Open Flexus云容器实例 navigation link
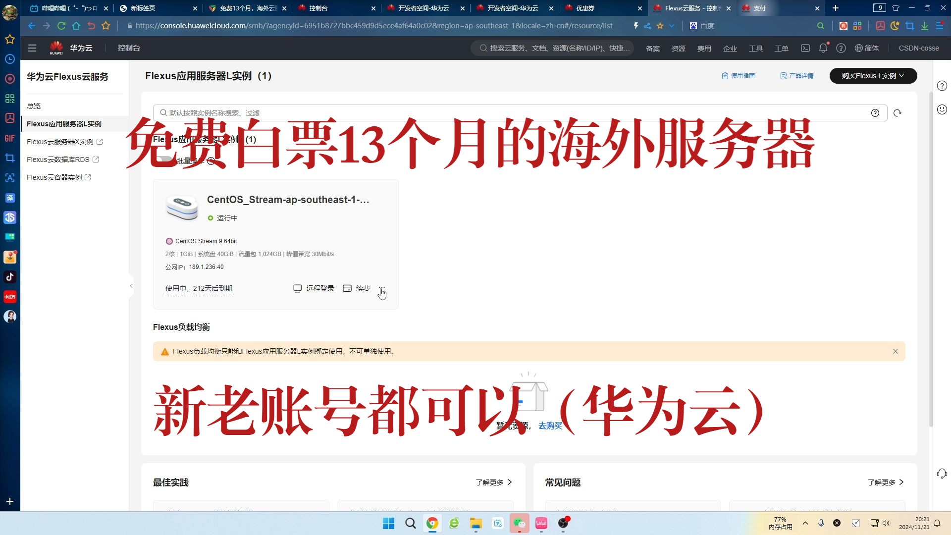951x535 pixels. [58, 177]
